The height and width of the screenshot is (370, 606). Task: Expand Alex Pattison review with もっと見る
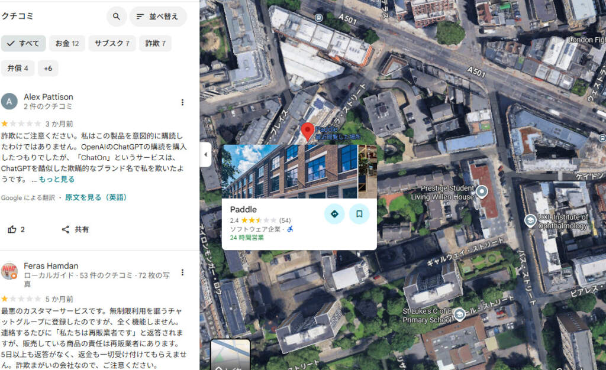57,180
